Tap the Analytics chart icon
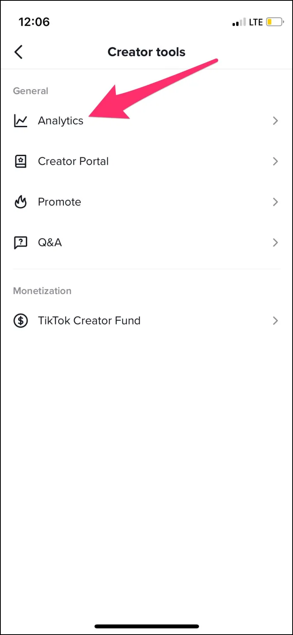 pyautogui.click(x=21, y=121)
